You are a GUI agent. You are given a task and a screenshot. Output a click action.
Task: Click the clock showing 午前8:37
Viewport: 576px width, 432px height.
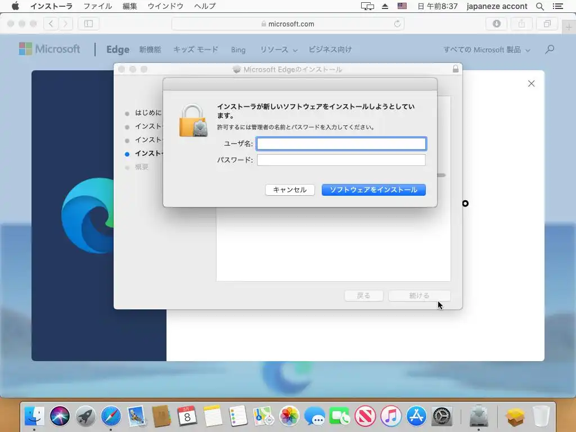click(438, 6)
